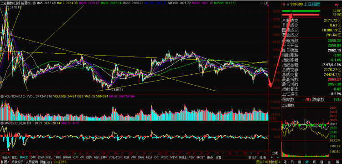
Task: Select the BOLL indicator tab
Action: pyautogui.click(x=182, y=157)
